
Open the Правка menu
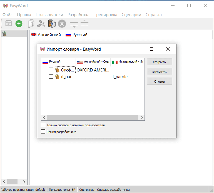pos(24,15)
